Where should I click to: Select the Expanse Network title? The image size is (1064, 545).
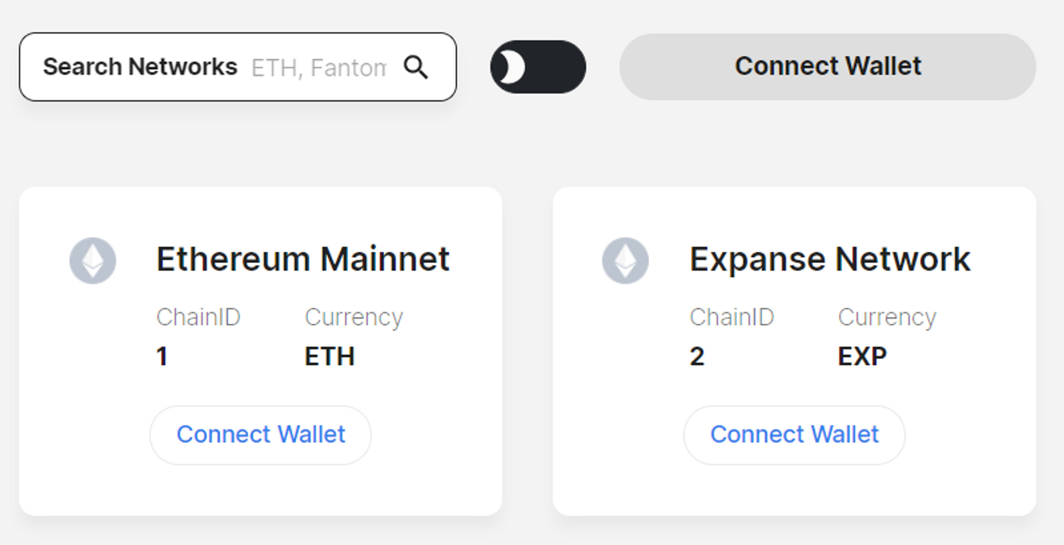pos(830,259)
